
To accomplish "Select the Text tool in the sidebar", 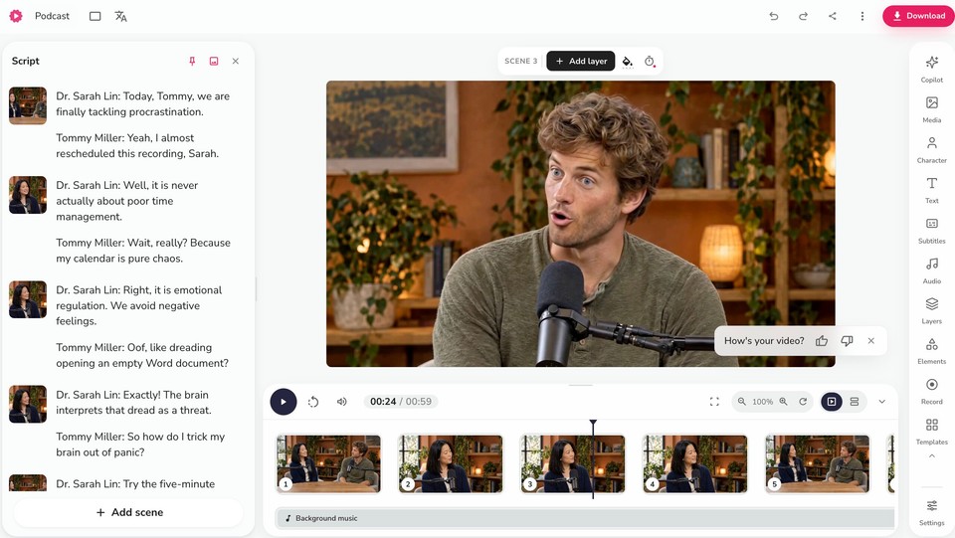I will (x=931, y=189).
